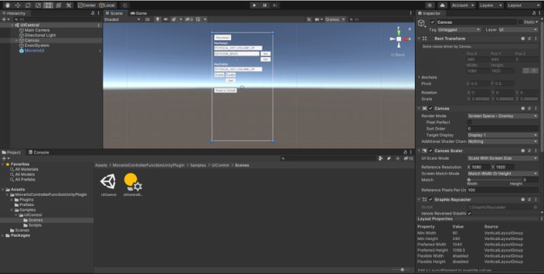Viewport: 544px width, 274px height.
Task: Lock the Hierarchy panel
Action: (92, 13)
